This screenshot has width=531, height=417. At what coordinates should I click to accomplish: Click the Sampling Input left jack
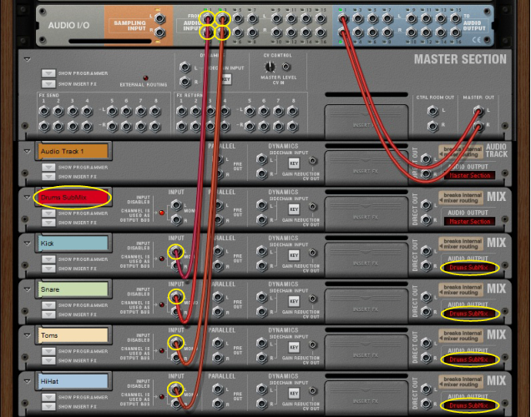pos(159,16)
